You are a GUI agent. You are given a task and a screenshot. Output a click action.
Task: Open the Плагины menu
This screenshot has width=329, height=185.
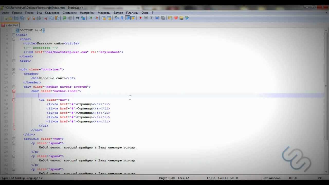click(x=132, y=13)
